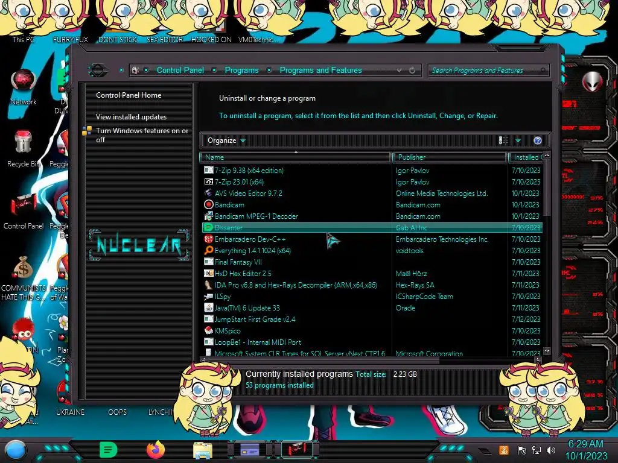Change the view with the view icon
618x463 pixels.
[503, 140]
